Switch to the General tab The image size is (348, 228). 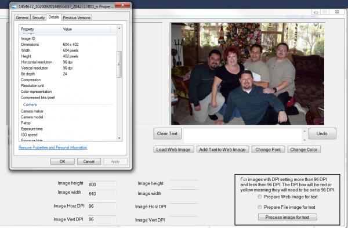(x=22, y=17)
